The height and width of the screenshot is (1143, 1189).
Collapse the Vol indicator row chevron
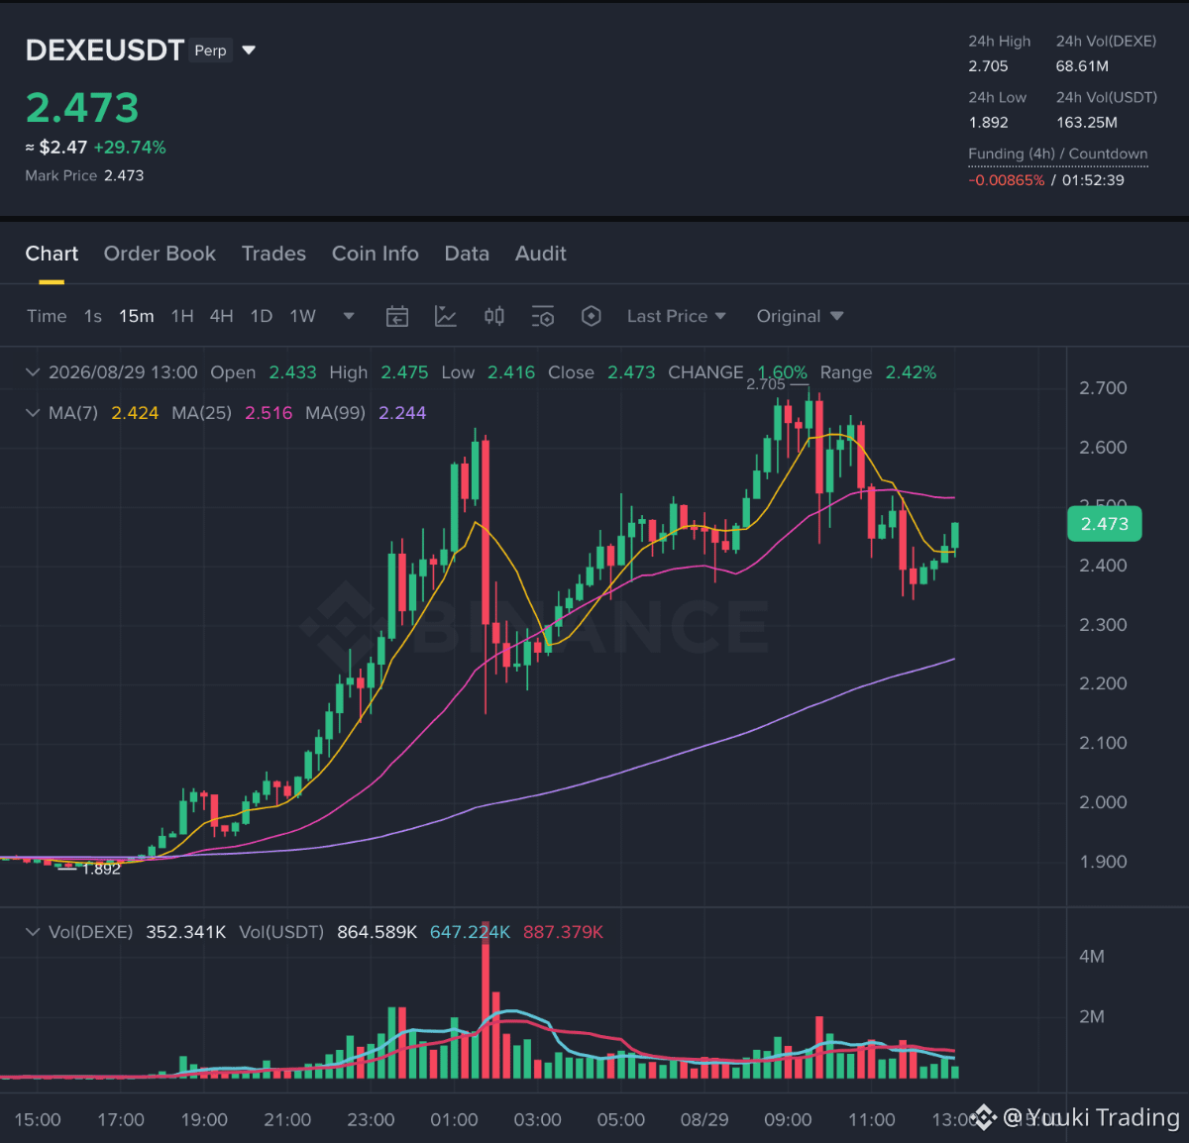33,932
